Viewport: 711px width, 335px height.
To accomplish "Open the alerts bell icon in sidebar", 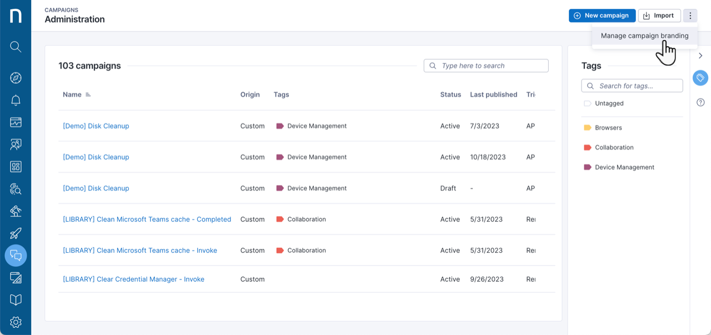I will click(16, 101).
